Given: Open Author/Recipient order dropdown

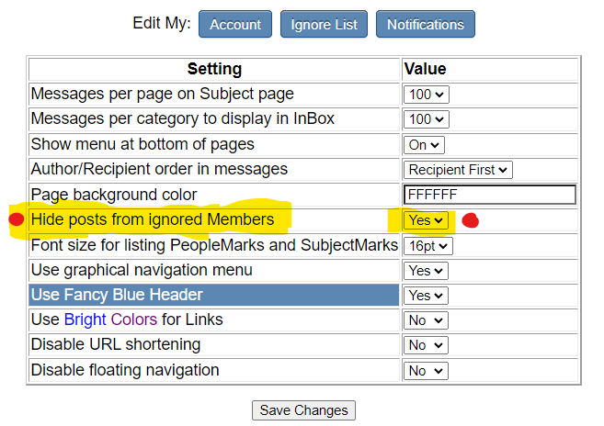Looking at the screenshot, I should click(x=459, y=170).
